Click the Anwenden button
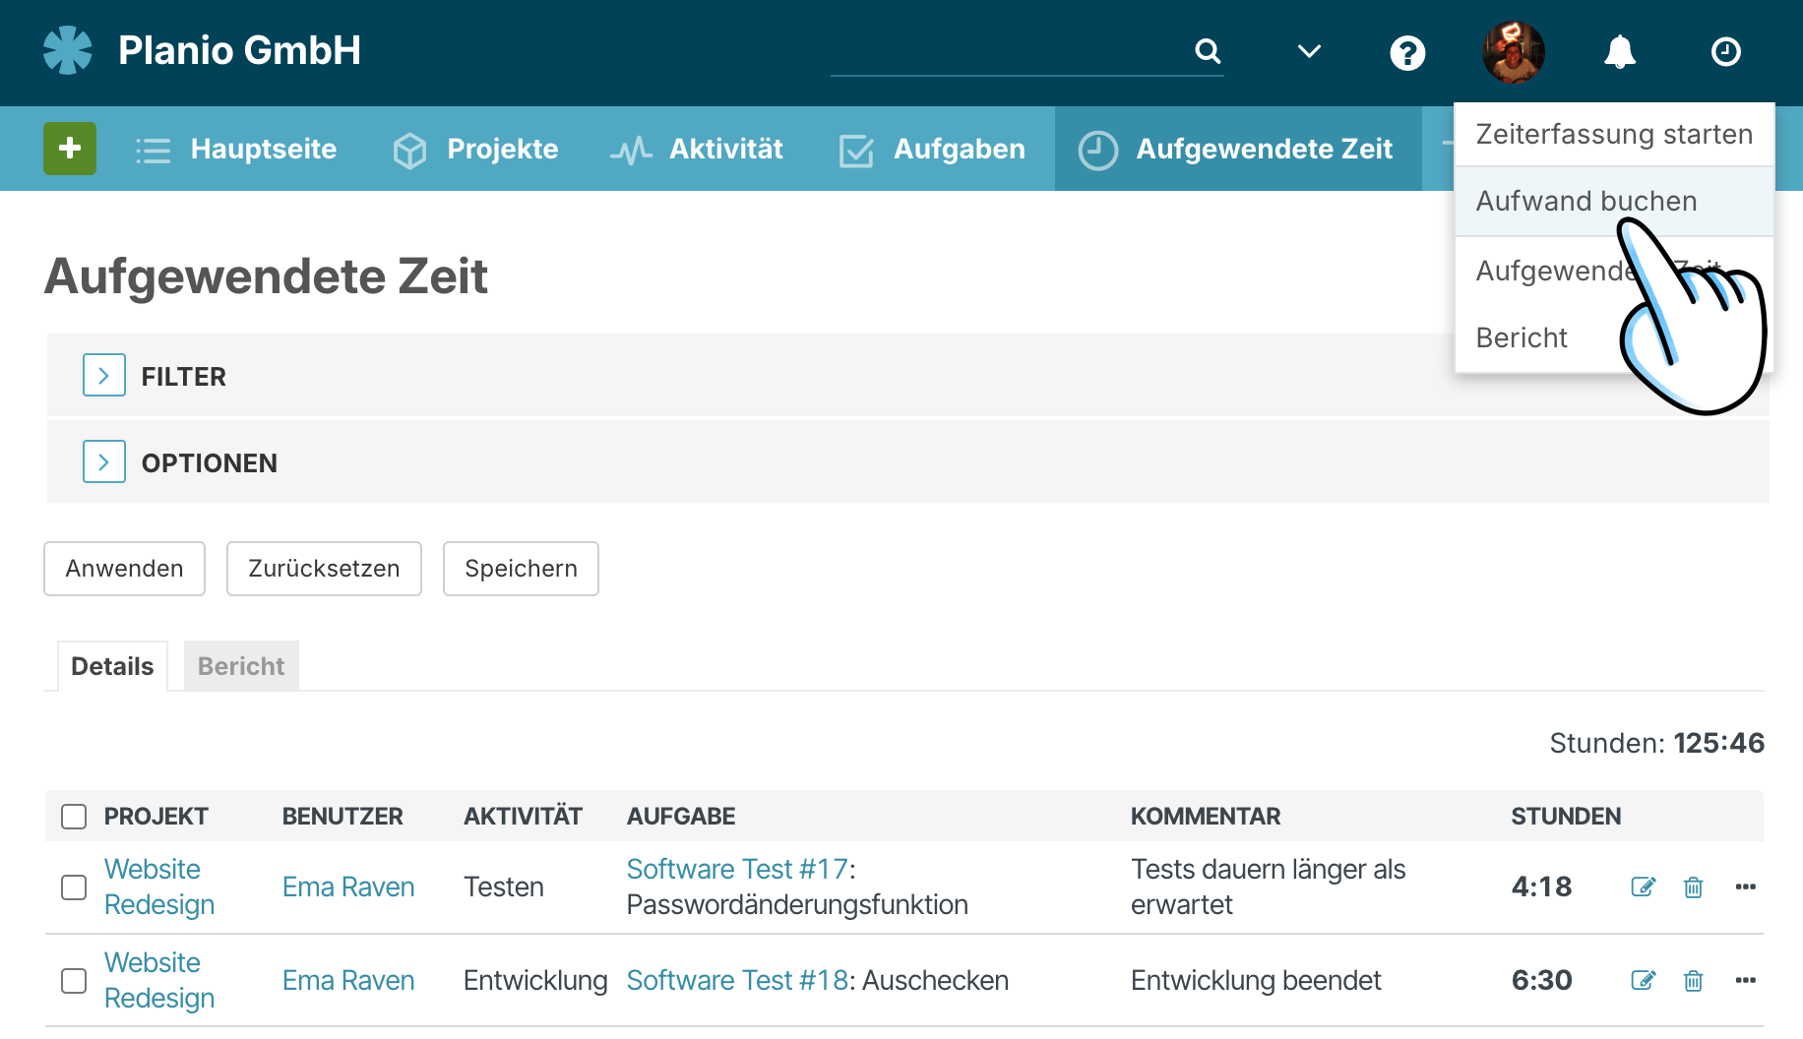Screen dimensions: 1803x1039 (x=124, y=569)
